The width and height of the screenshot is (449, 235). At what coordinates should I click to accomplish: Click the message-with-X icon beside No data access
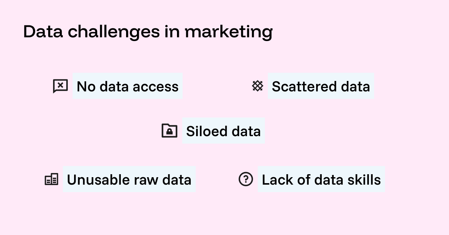(60, 86)
